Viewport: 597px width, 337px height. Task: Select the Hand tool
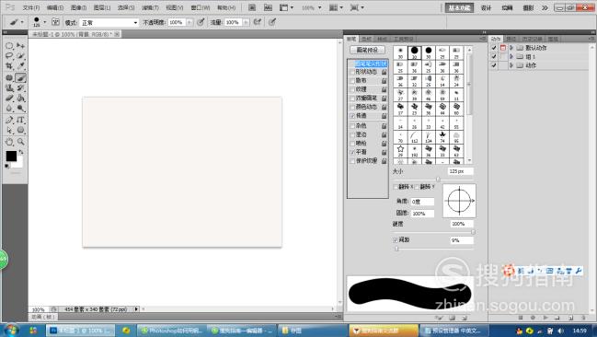click(x=9, y=142)
